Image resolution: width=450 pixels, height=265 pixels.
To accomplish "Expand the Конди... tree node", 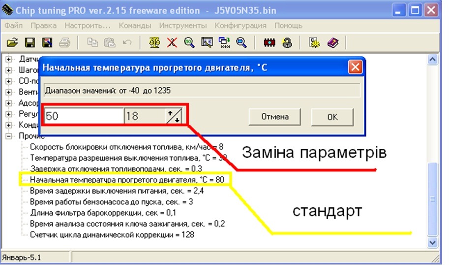I will 9,125.
